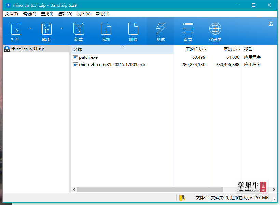The width and height of the screenshot is (280, 205).
Task: Click the Add (添加) file icon
Action: pyautogui.click(x=106, y=29)
